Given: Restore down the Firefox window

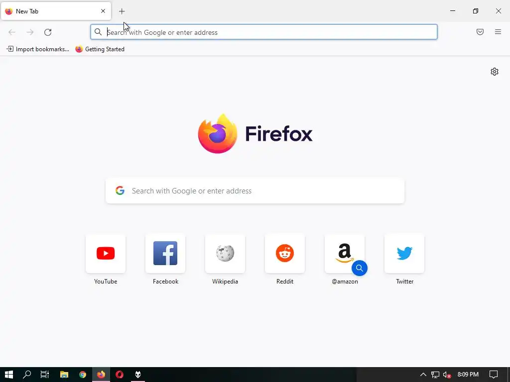Looking at the screenshot, I should (476, 11).
